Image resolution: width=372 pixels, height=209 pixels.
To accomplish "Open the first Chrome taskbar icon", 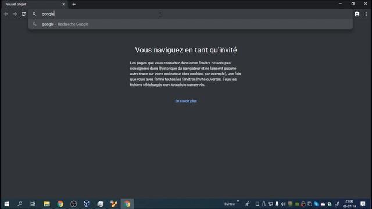I will pos(60,204).
